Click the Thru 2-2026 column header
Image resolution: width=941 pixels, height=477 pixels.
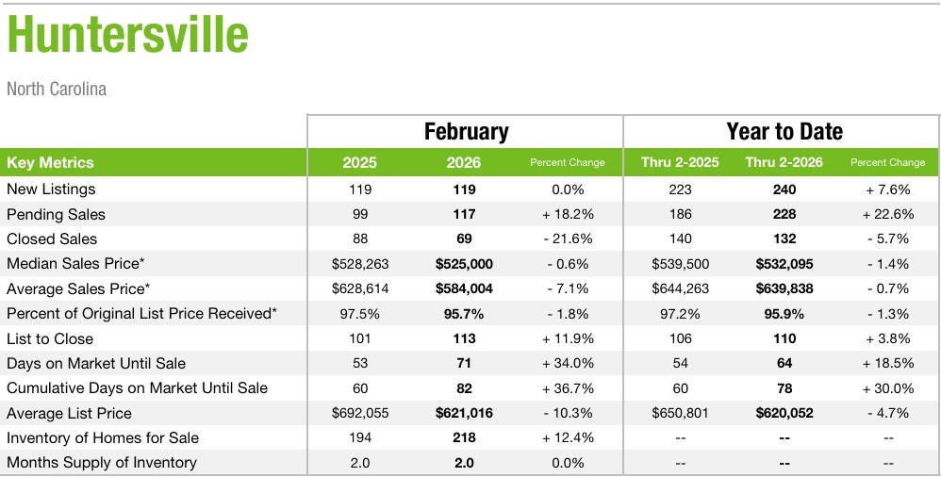(x=784, y=162)
